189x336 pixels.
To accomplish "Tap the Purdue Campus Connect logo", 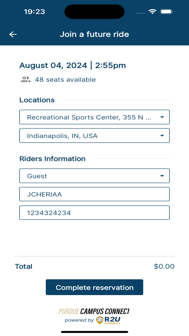I will (94, 311).
